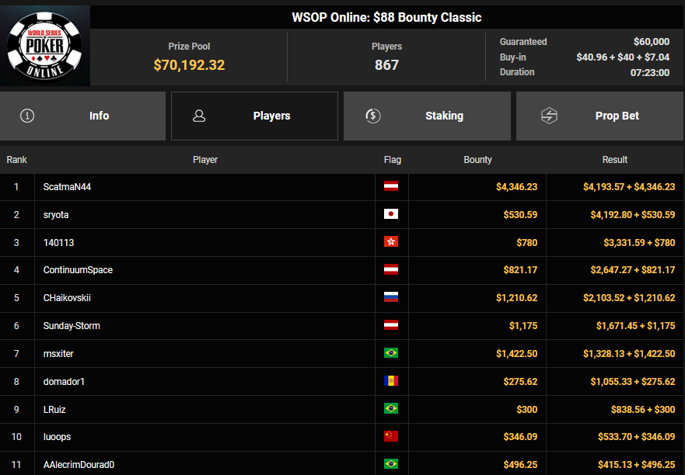
Task: Click the flag next to ScatmaN44
Action: [x=391, y=187]
